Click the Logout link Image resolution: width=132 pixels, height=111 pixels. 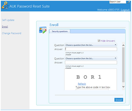[125, 10]
